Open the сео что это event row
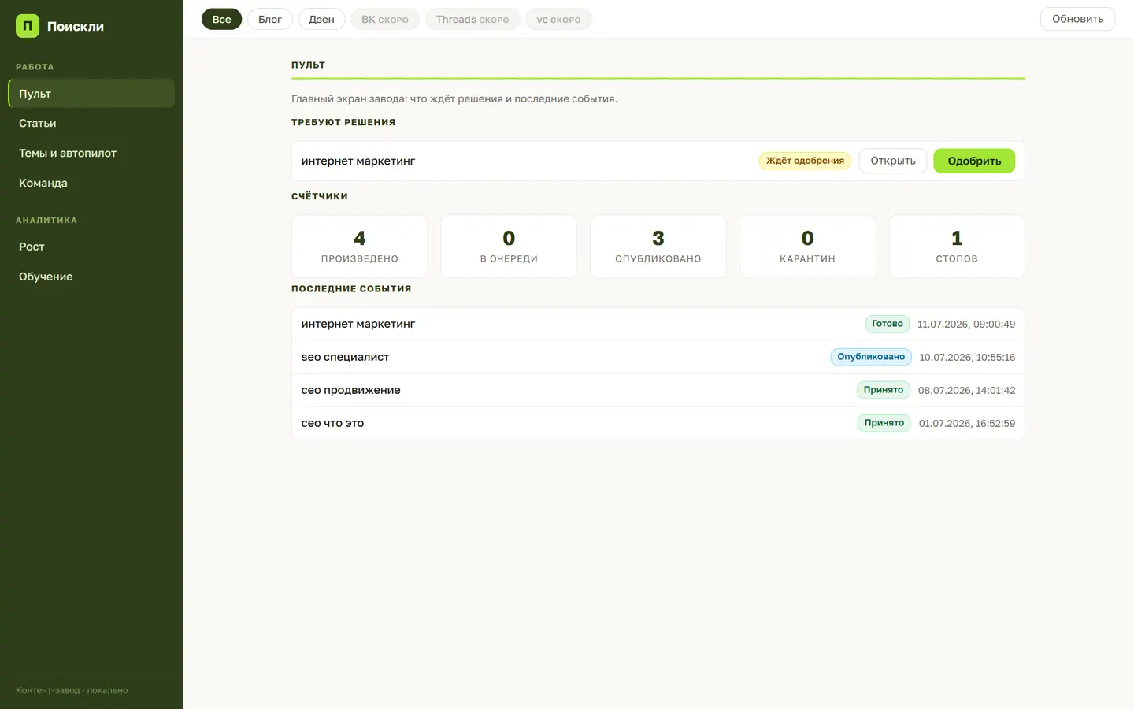1134x709 pixels. tap(658, 423)
